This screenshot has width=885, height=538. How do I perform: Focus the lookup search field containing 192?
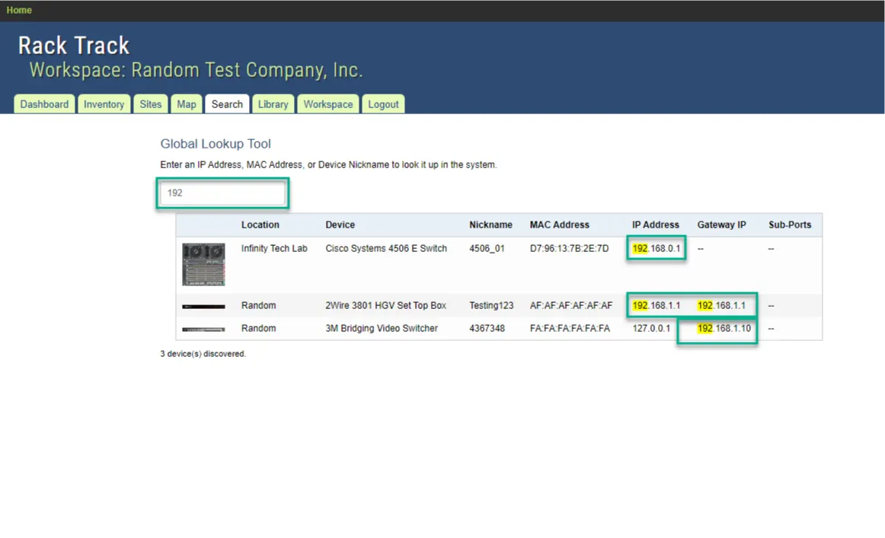223,193
